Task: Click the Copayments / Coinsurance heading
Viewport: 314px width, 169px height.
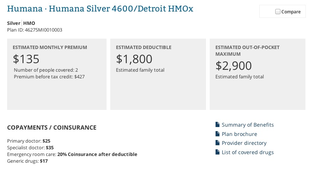Action: click(52, 127)
